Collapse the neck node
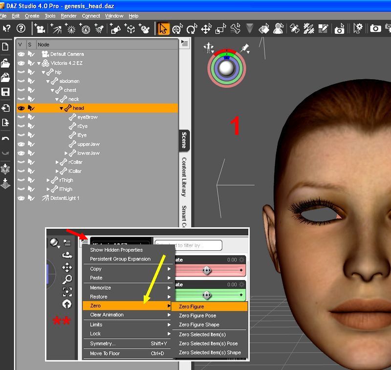Screen dimensions: 391x370 pyautogui.click(x=57, y=99)
